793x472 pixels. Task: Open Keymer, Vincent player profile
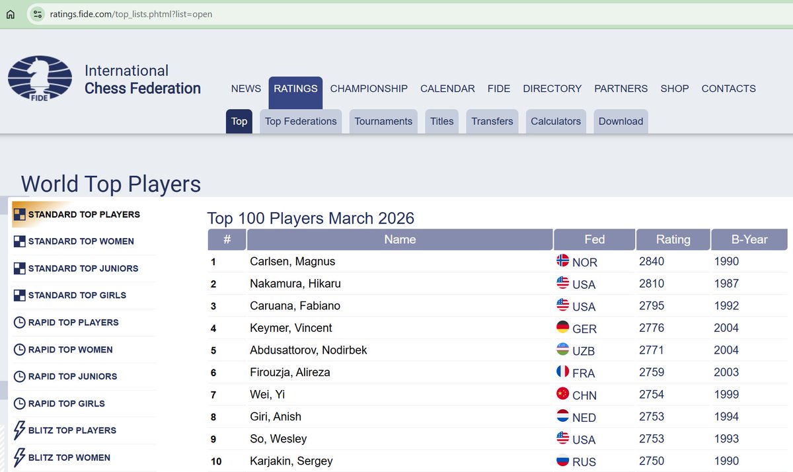click(291, 328)
